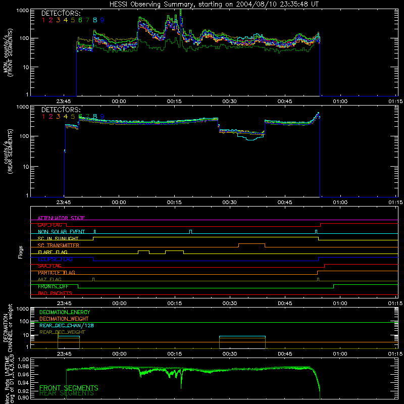Click the ATTENUATOR_STATE flag label

[x=61, y=218]
